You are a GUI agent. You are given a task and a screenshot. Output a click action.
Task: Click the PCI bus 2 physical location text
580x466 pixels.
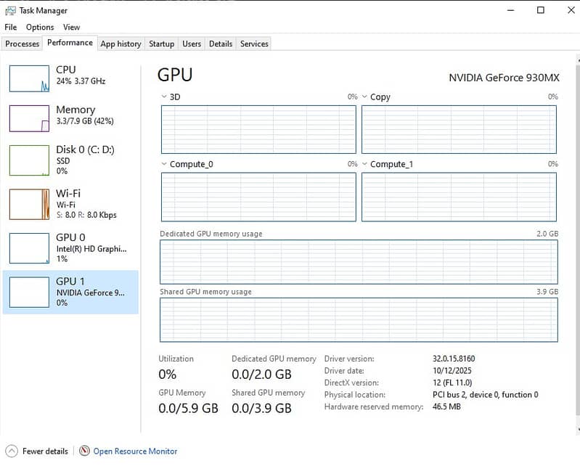click(x=486, y=395)
